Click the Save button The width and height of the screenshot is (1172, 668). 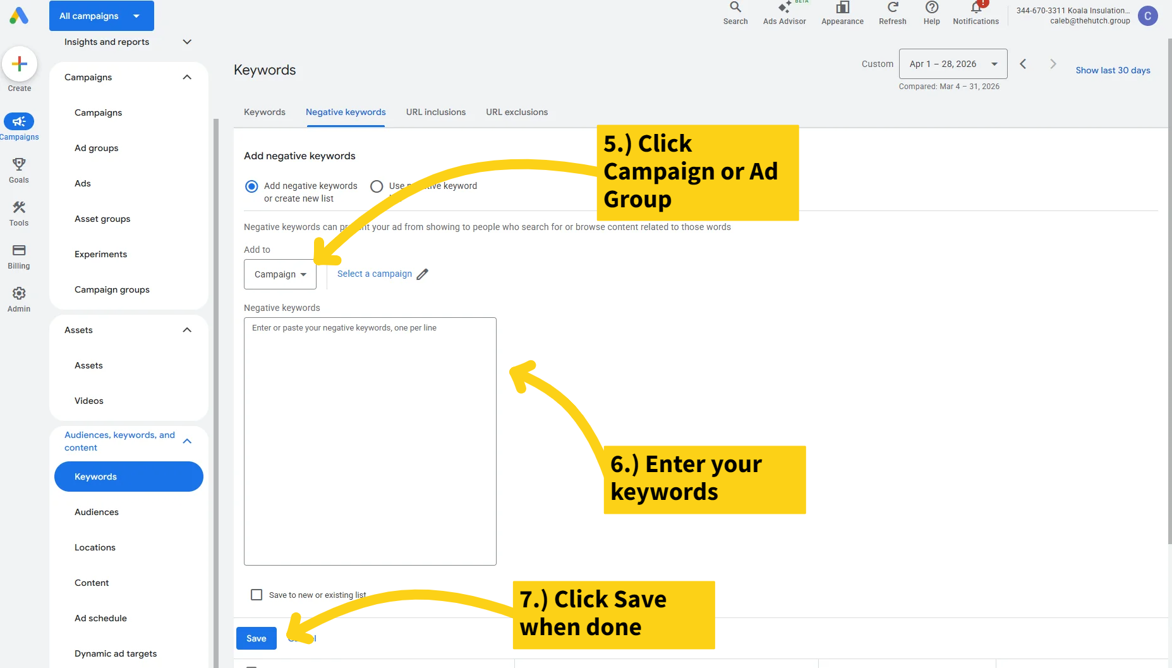click(x=257, y=638)
